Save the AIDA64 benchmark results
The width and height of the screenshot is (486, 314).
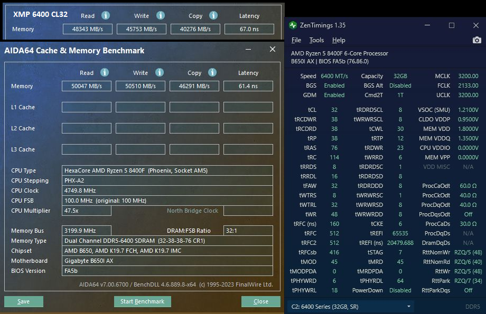pyautogui.click(x=24, y=301)
